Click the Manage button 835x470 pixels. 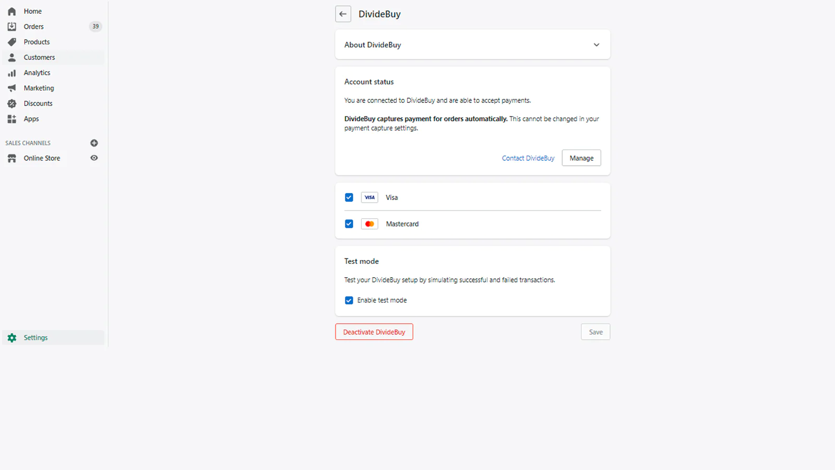[x=581, y=158]
